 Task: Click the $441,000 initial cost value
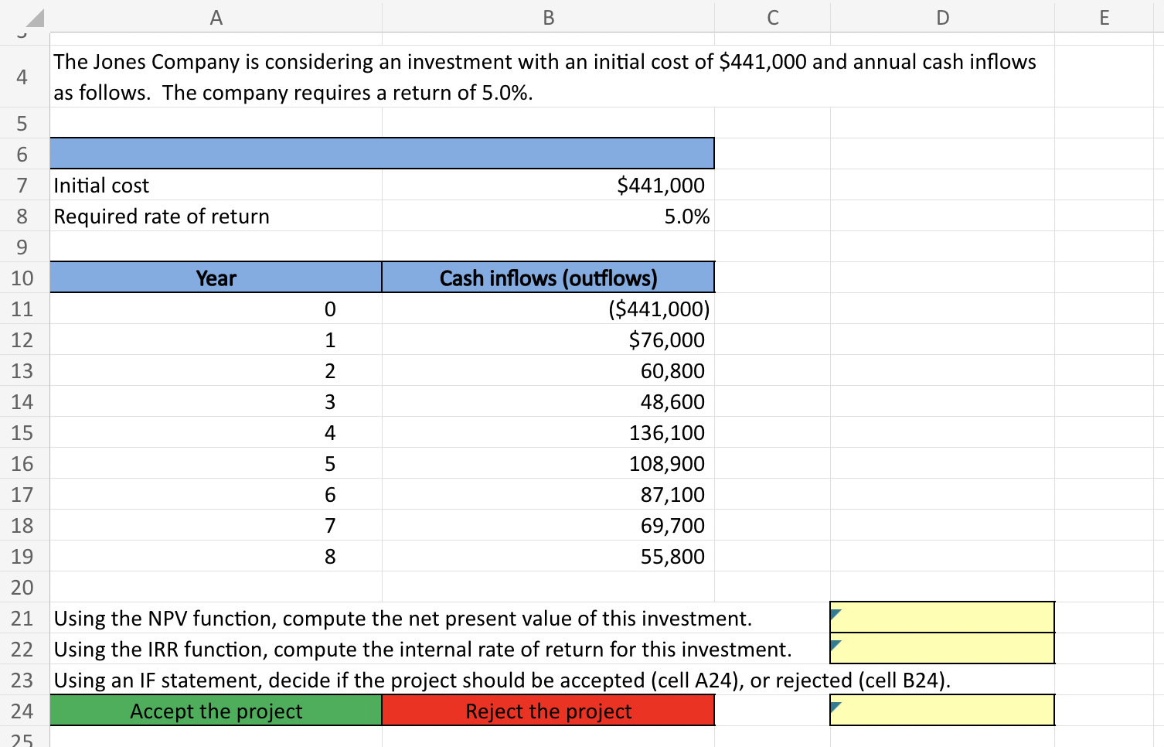coord(548,185)
